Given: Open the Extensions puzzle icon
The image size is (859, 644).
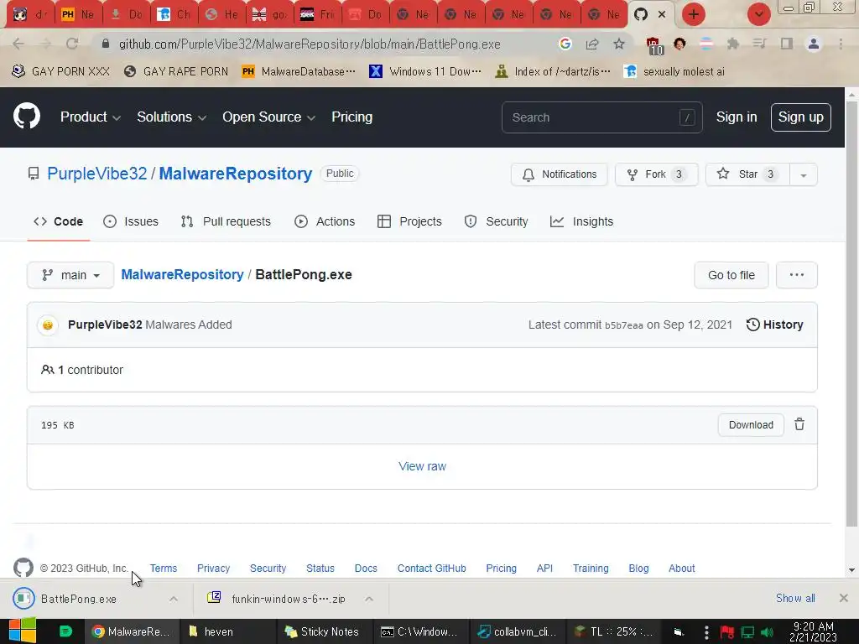Looking at the screenshot, I should click(x=732, y=44).
